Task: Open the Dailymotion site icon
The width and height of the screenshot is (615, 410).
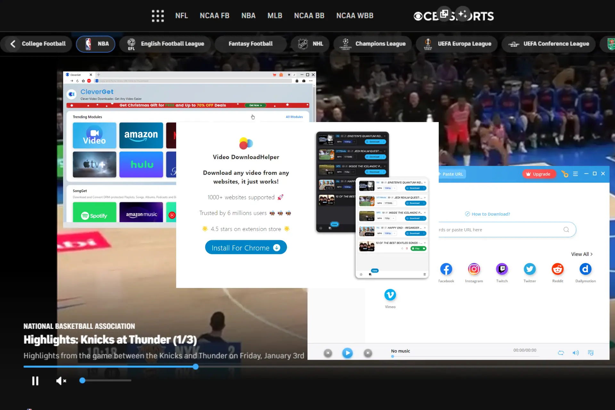Action: tap(586, 269)
